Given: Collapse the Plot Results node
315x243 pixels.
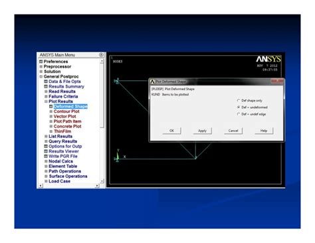Looking at the screenshot, I should pos(46,102).
